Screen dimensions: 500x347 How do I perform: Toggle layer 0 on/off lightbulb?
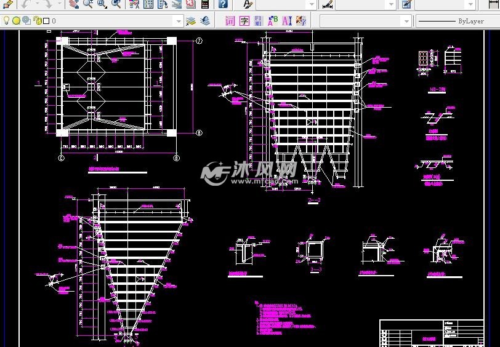click(7, 21)
